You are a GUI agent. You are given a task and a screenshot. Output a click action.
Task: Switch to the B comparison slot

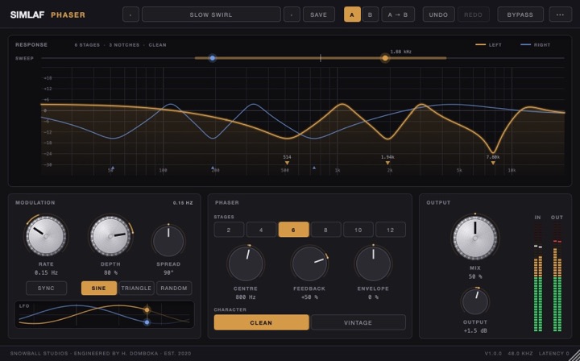371,15
